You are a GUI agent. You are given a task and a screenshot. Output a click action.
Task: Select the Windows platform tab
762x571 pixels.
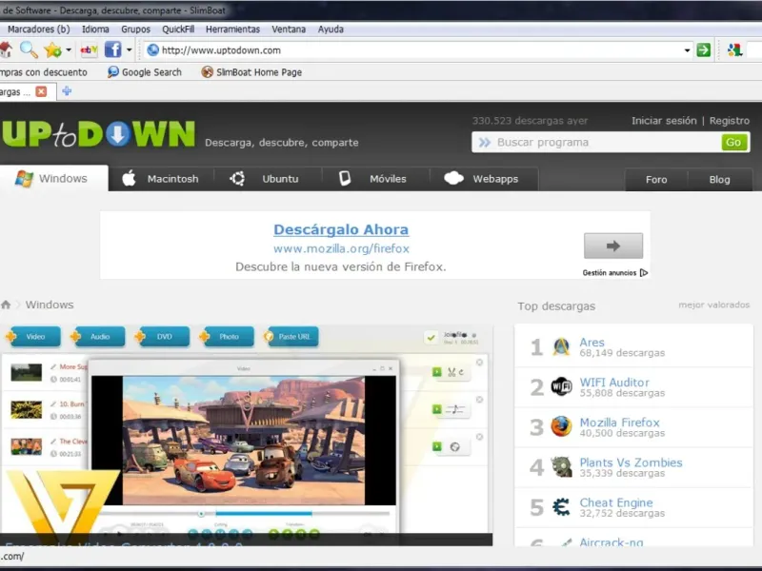click(54, 178)
